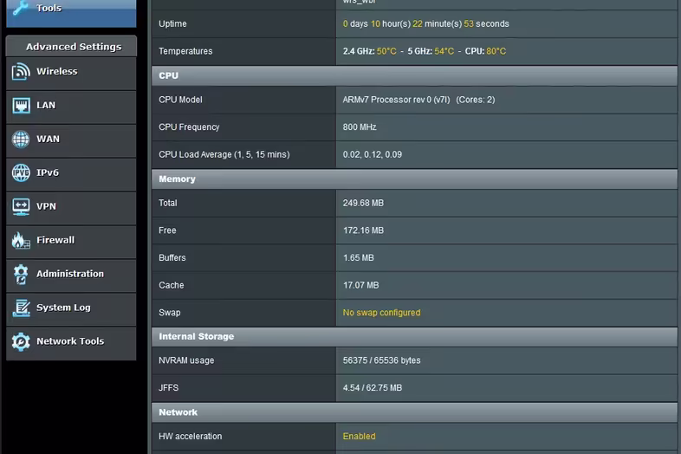The image size is (681, 454).
Task: Click the LAN monitor icon
Action: click(x=21, y=106)
